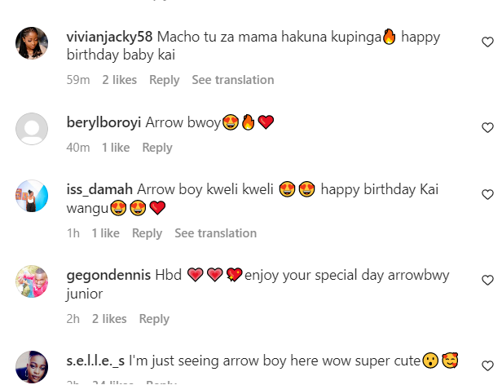Like s.e.l.l.e._s's comment with heart
The image size is (502, 385).
point(487,365)
